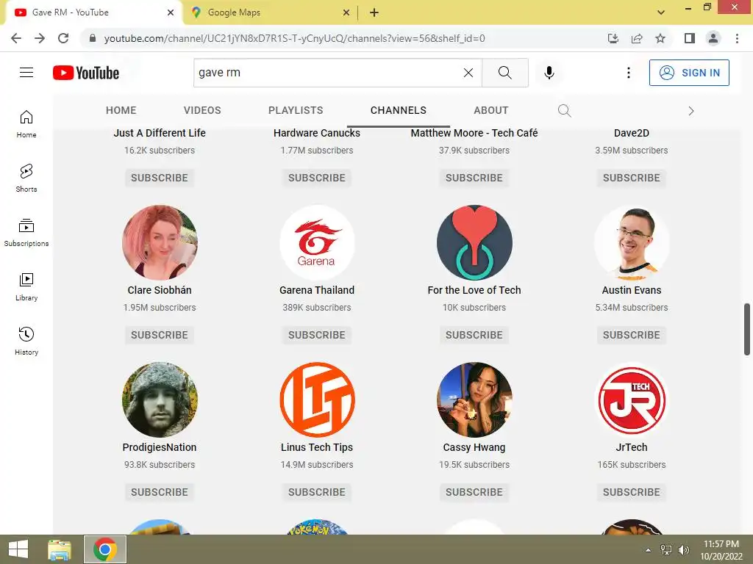Viewport: 753px width, 564px height.
Task: Click the Dave2D channel name
Action: pyautogui.click(x=632, y=134)
